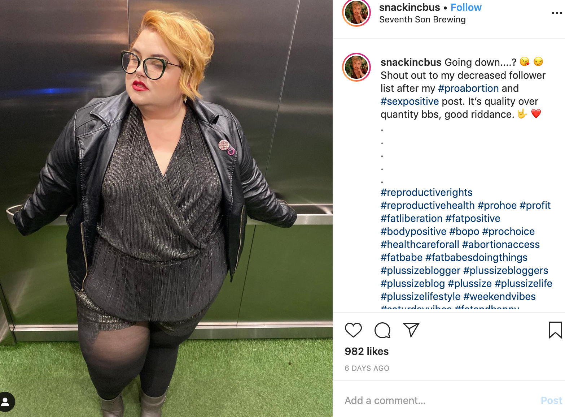The height and width of the screenshot is (417, 565).
Task: Submit comment with the Post button
Action: [x=551, y=400]
